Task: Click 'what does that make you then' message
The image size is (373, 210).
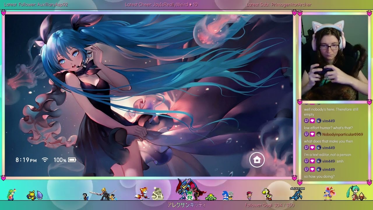Action: (x=328, y=141)
